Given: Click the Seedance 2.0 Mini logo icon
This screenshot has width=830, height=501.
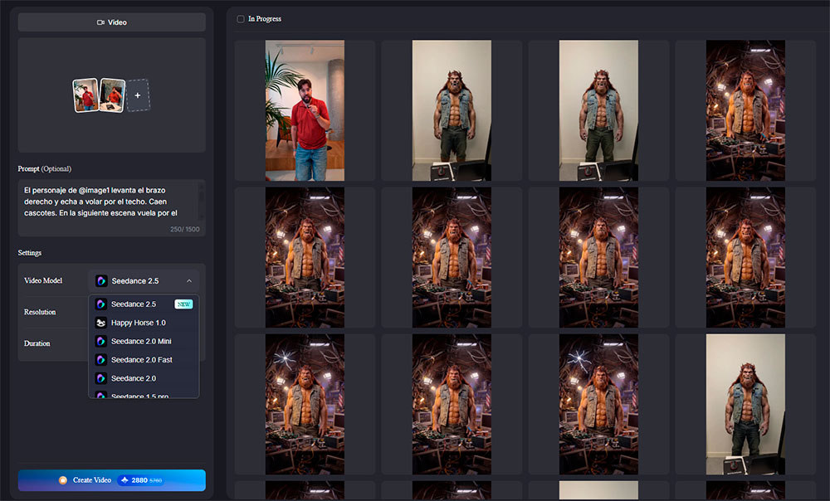Looking at the screenshot, I should click(x=100, y=341).
